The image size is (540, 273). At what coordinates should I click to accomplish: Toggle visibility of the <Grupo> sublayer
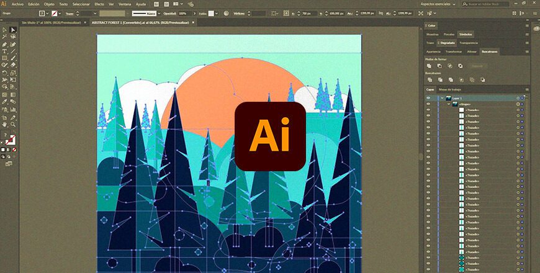(x=428, y=104)
